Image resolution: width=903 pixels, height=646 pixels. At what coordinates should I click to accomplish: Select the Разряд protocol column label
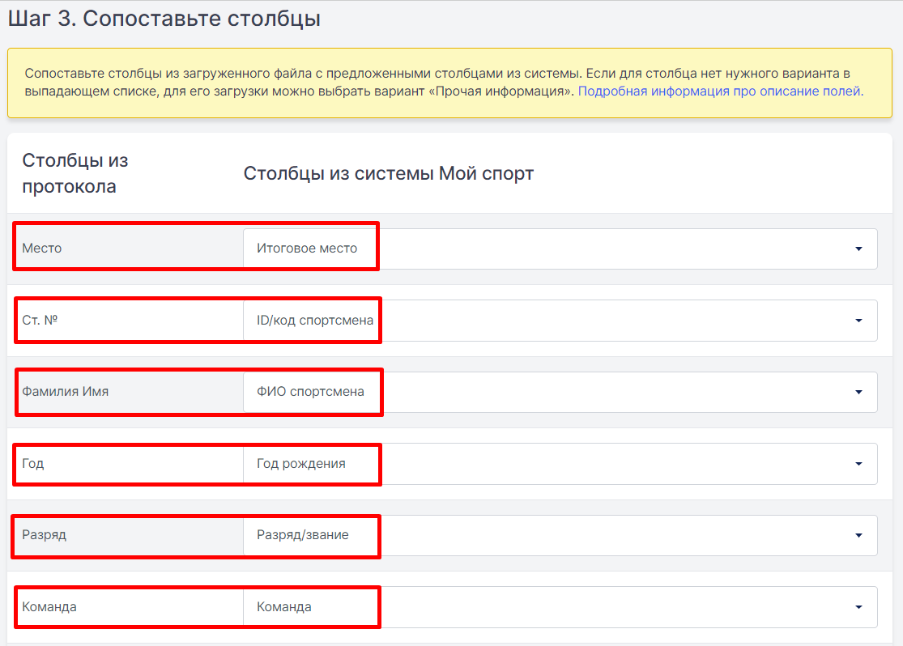(x=45, y=535)
